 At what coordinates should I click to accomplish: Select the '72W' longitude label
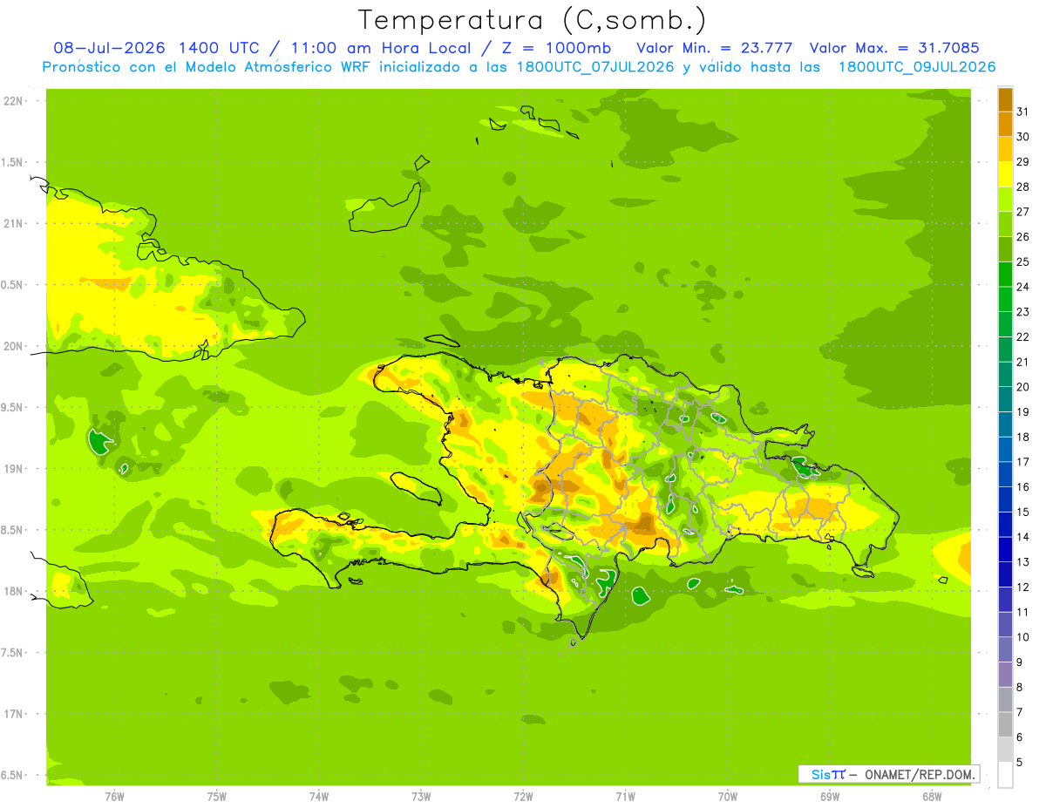pyautogui.click(x=523, y=797)
